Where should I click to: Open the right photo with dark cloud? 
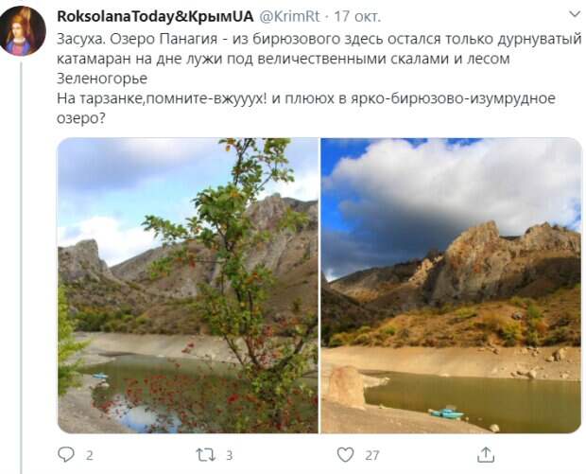[x=451, y=286]
